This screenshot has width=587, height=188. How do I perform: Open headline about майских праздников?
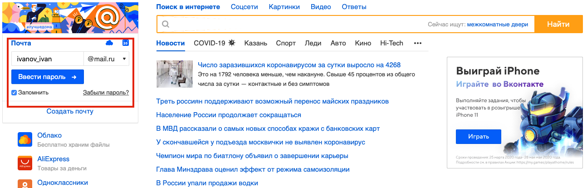coord(272,101)
